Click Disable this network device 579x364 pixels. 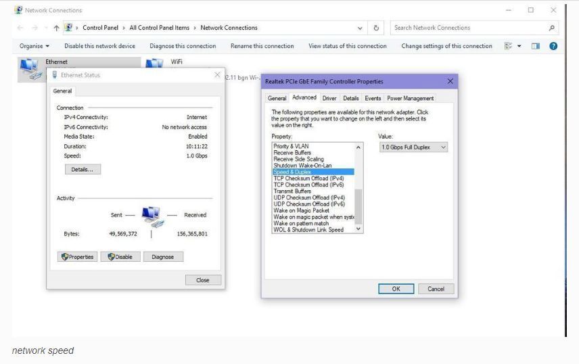click(99, 46)
